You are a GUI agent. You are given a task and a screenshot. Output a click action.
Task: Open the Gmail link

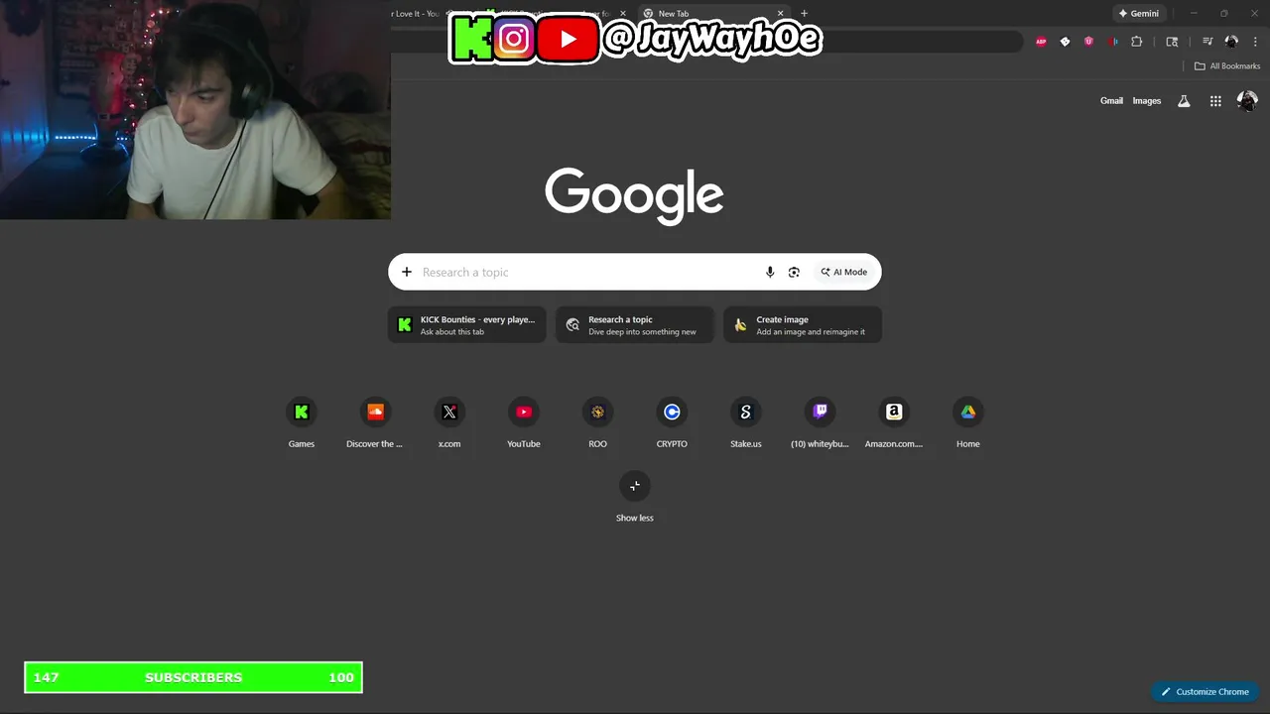(1111, 101)
